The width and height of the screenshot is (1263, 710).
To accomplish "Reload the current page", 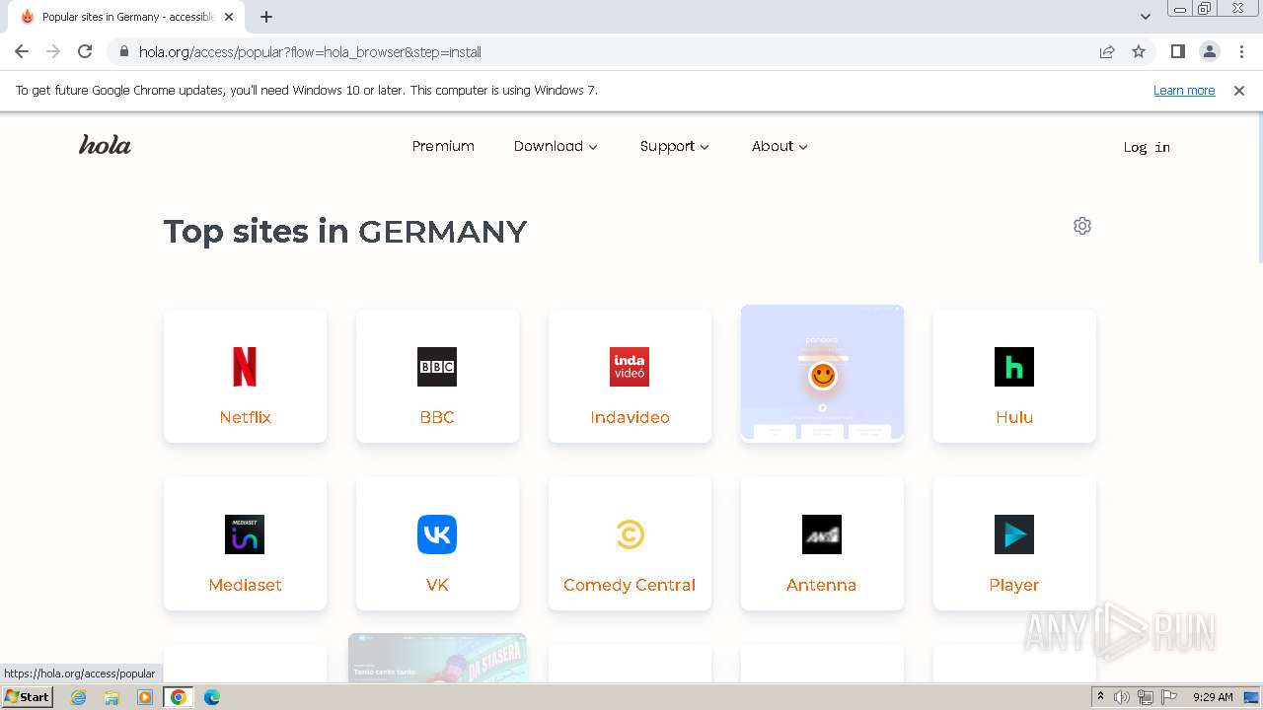I will pyautogui.click(x=85, y=51).
